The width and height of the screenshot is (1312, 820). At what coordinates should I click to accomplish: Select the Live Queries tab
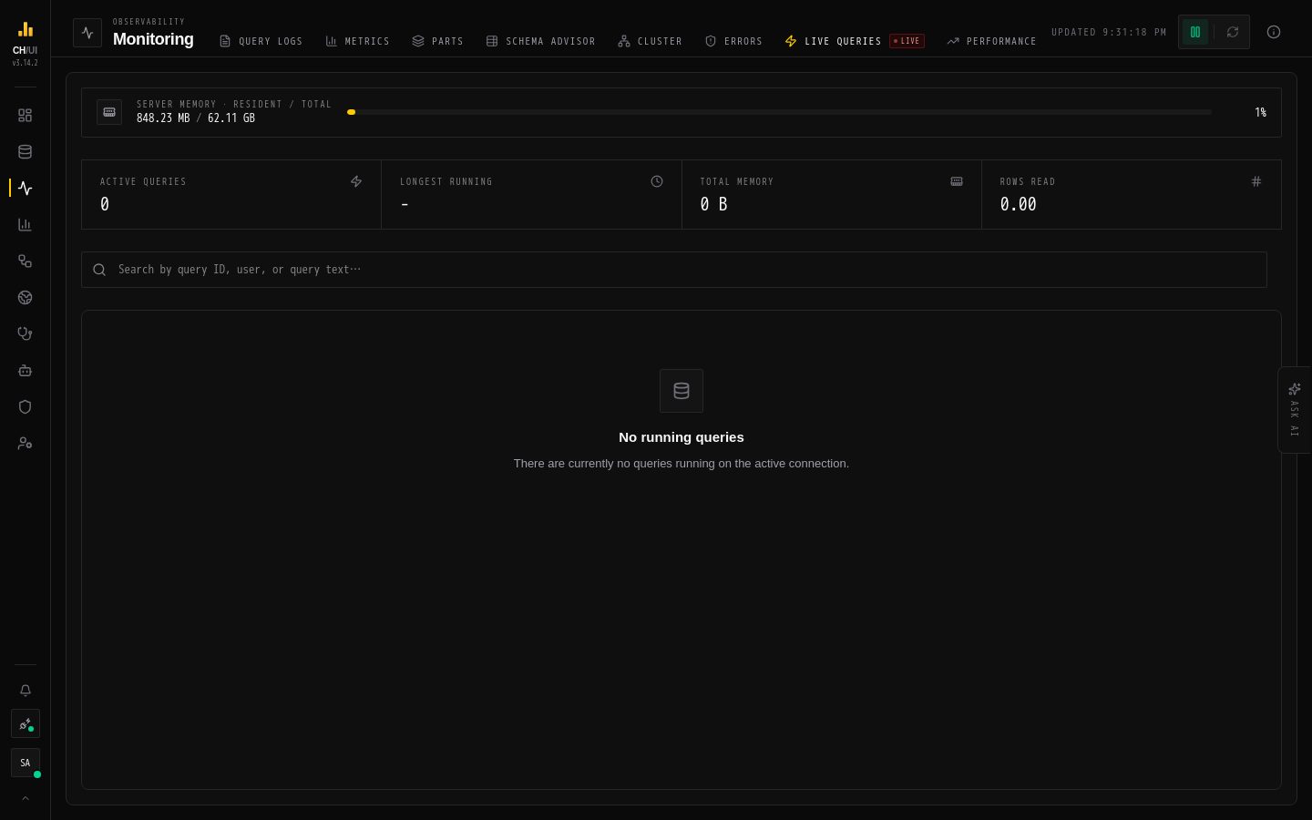click(854, 41)
